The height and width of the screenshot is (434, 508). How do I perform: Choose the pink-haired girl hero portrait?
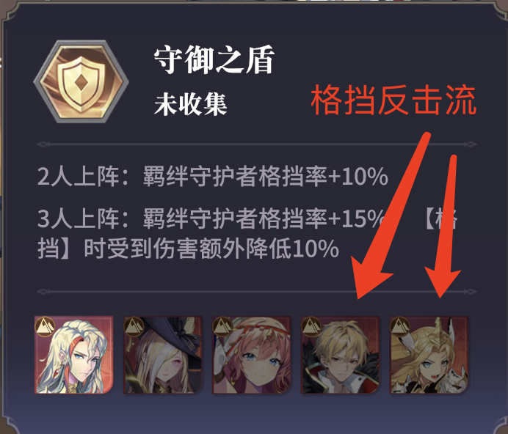[x=251, y=355]
